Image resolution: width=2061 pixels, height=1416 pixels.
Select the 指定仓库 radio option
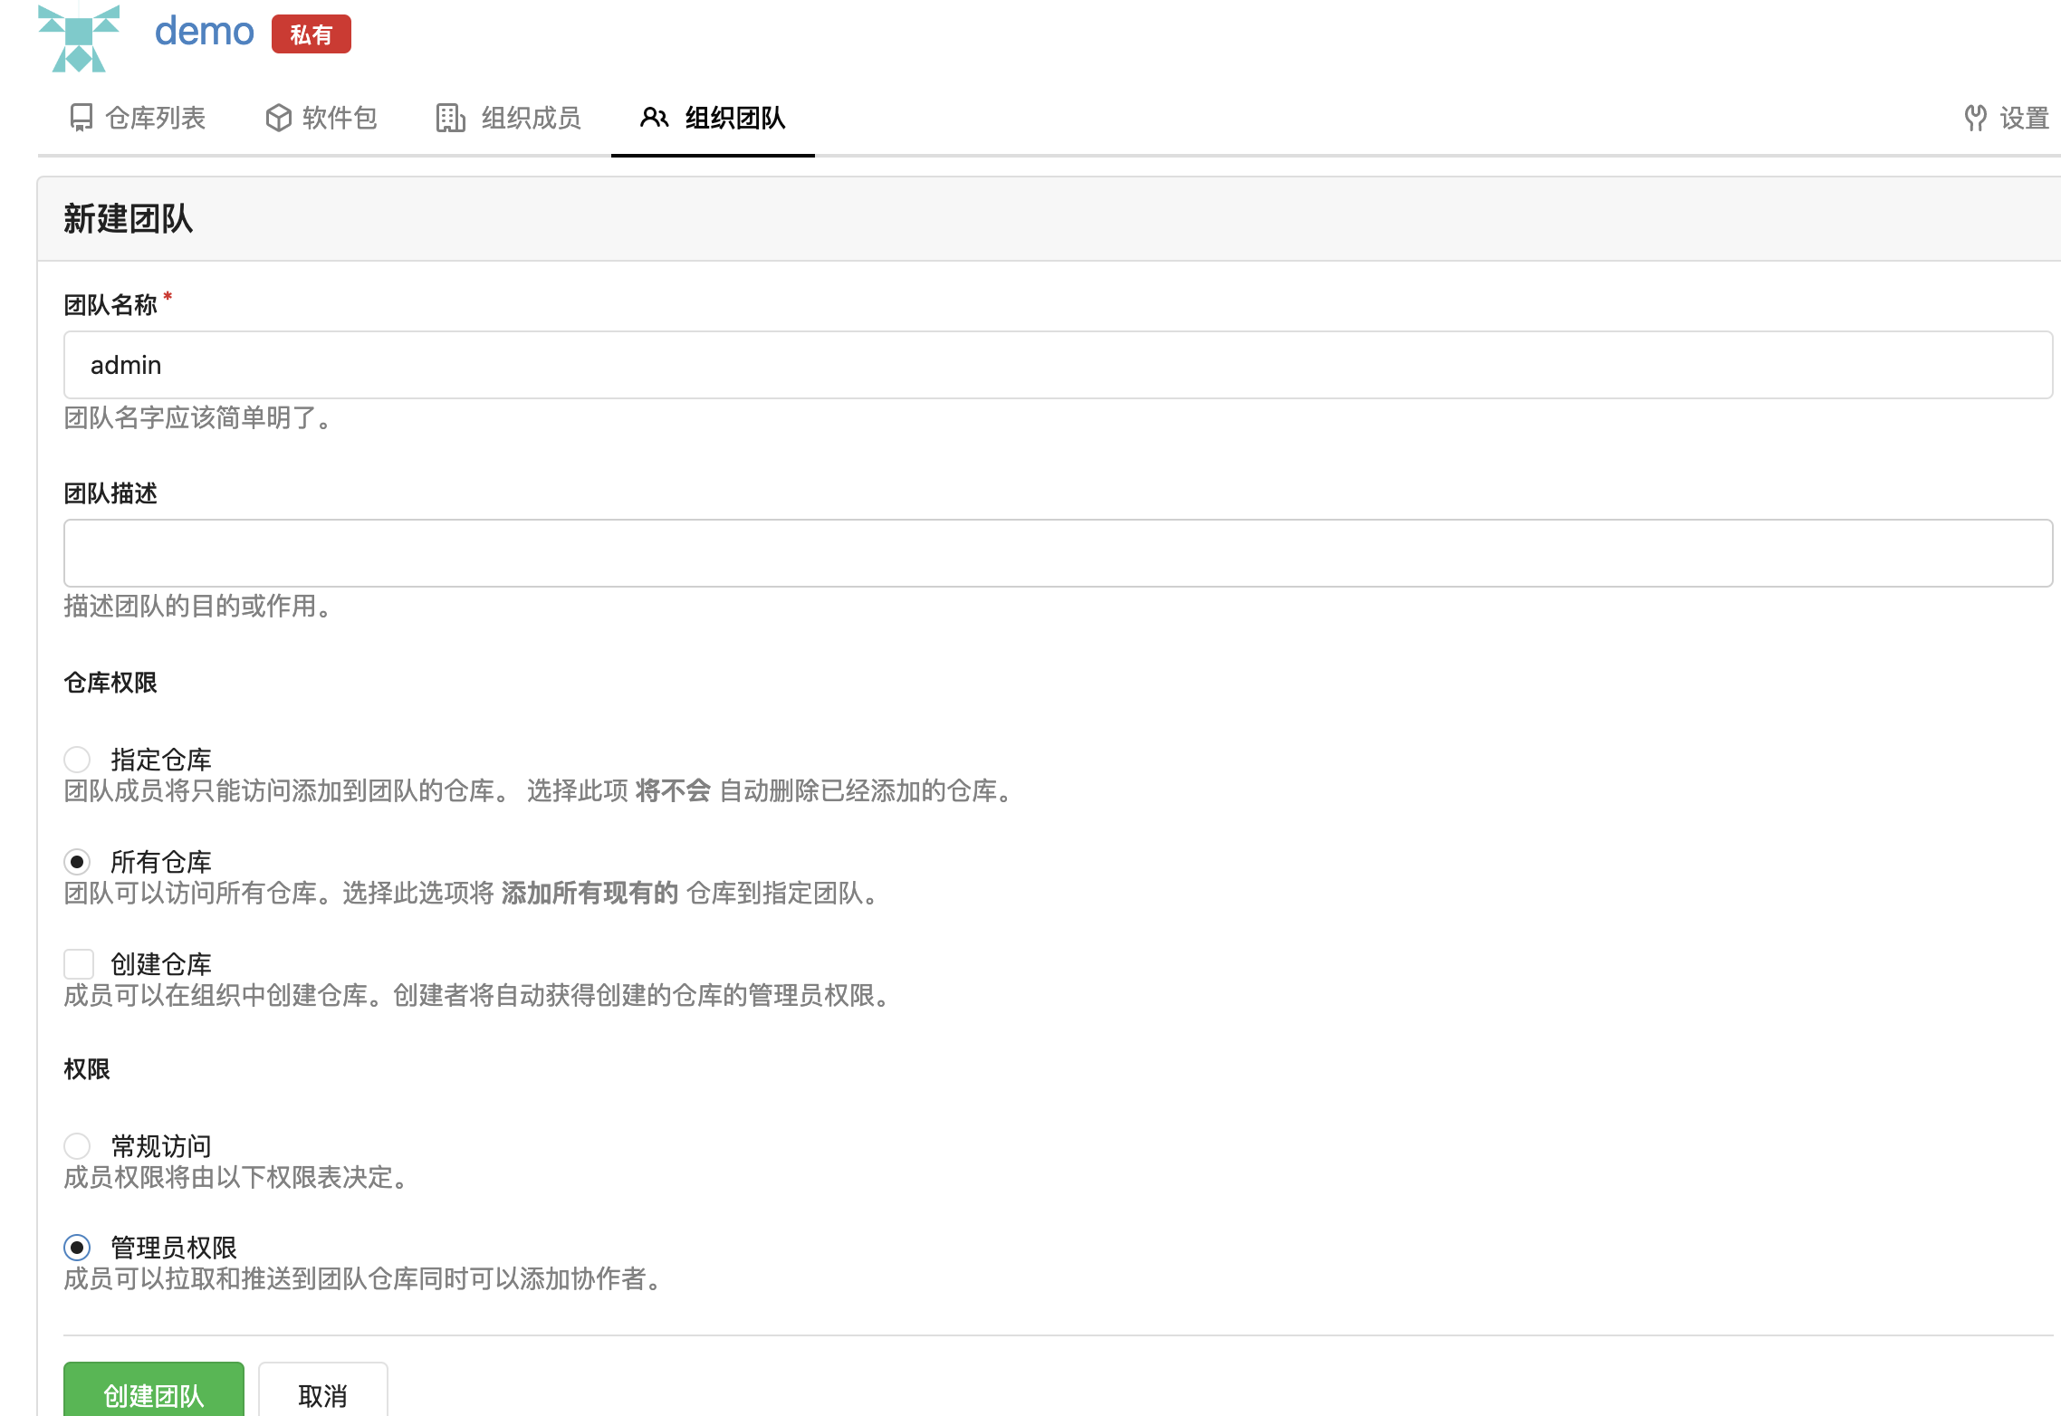pos(78,759)
